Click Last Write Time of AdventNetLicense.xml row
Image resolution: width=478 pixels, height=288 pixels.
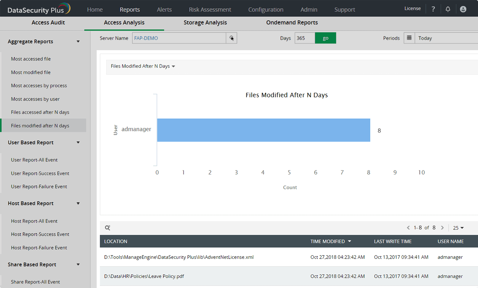point(401,257)
